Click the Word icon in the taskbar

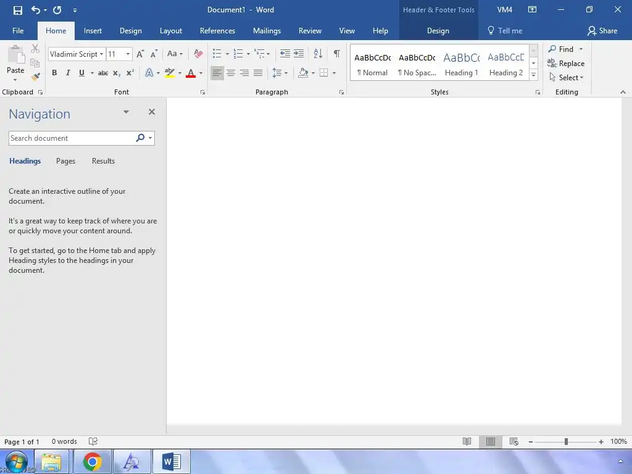click(172, 462)
